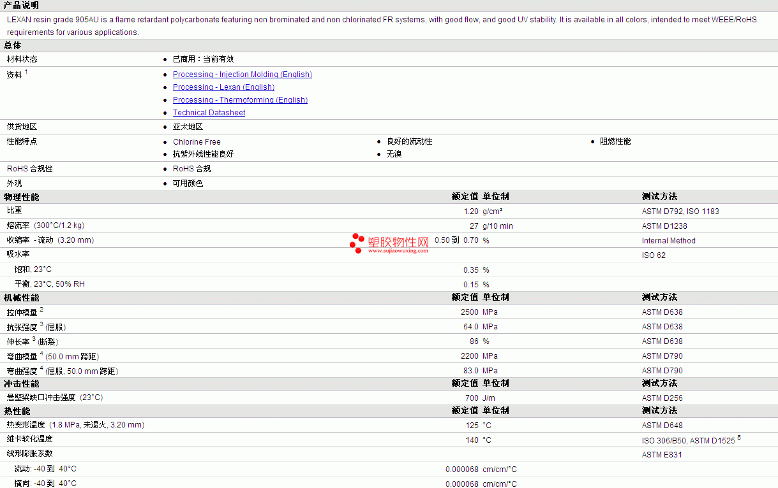Image resolution: width=778 pixels, height=488 pixels.
Task: Select the 物理性能 section header
Action: (x=21, y=197)
